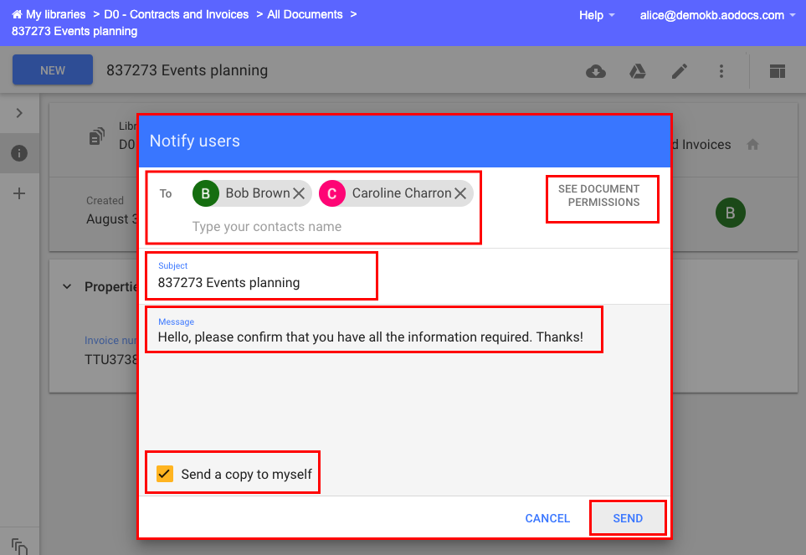
Task: Cancel the Notify users dialog
Action: 547,517
